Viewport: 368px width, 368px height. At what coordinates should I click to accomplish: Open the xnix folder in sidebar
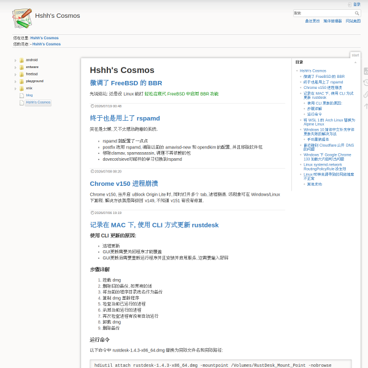click(x=29, y=88)
